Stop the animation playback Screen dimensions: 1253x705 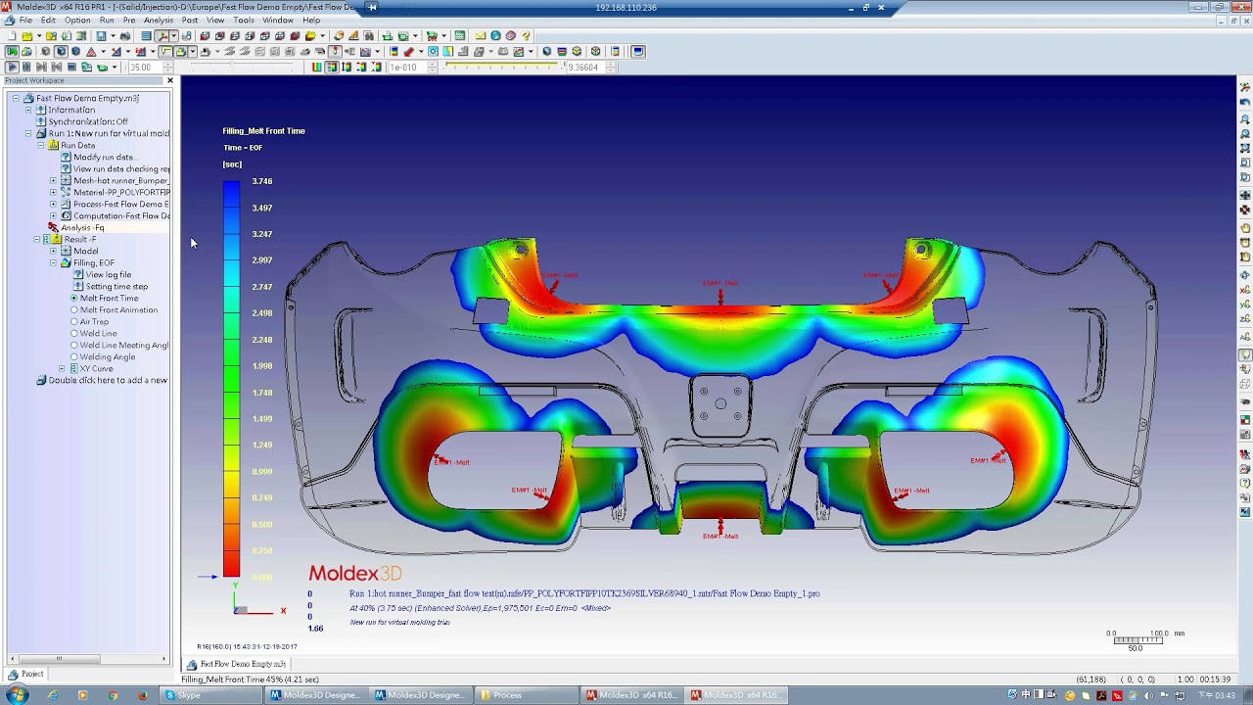tap(71, 67)
